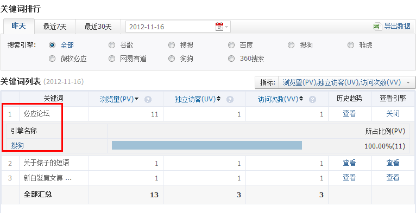The image size is (416, 213).
Task: Open help icon next to 独立访客(UV)
Action: (x=230, y=100)
